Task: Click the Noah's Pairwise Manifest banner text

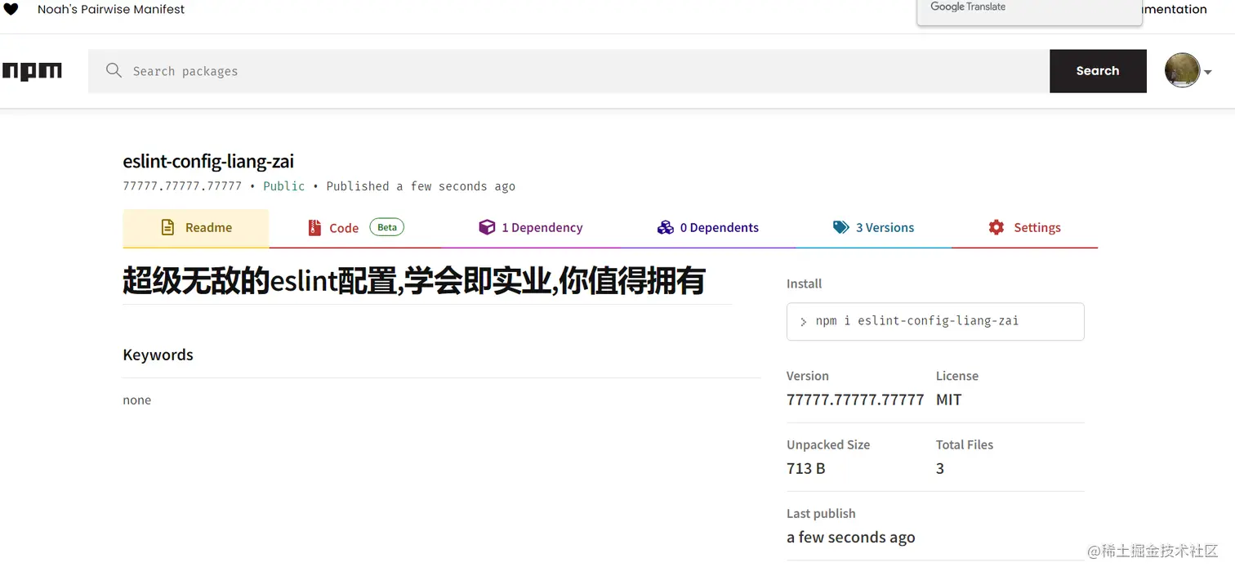Action: tap(111, 10)
